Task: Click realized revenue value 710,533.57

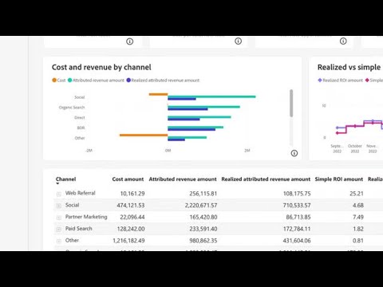Action: coord(297,205)
